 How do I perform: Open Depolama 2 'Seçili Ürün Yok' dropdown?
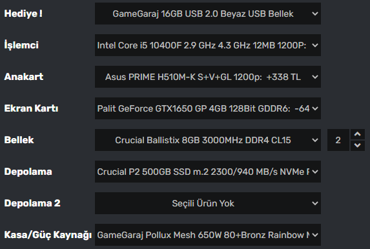(208, 203)
